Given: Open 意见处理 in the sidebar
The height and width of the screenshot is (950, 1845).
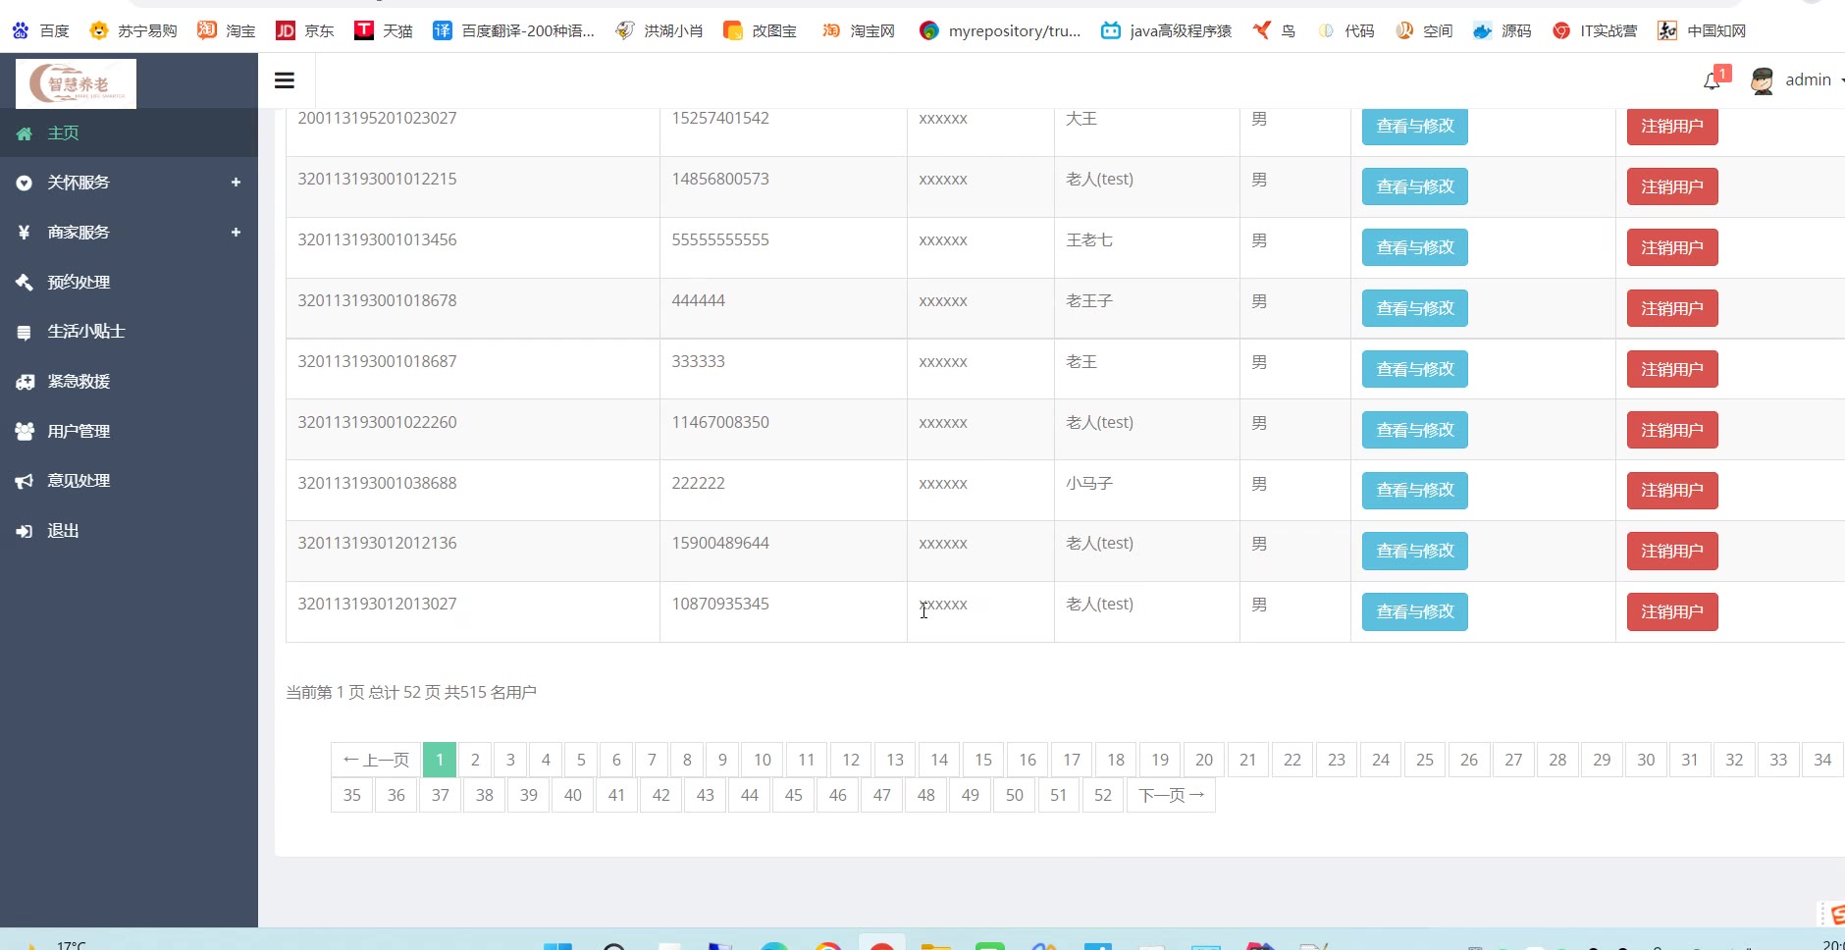Looking at the screenshot, I should click(x=129, y=481).
